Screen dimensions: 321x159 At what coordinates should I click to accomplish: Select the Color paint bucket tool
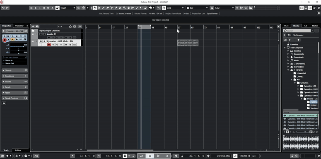pos(145,8)
